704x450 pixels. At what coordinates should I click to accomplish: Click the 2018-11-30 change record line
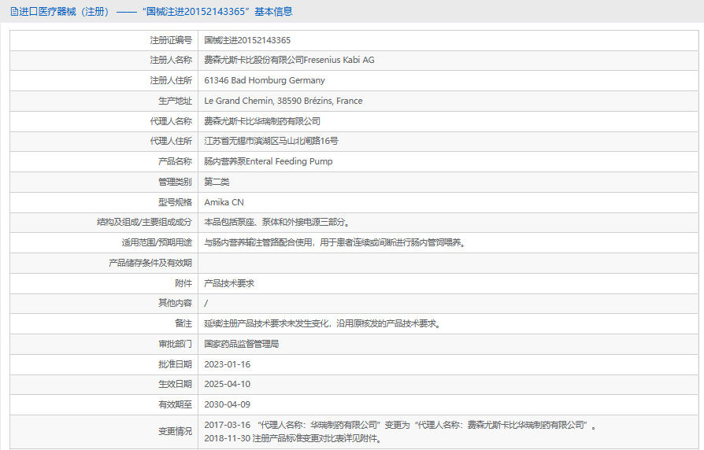tap(293, 438)
